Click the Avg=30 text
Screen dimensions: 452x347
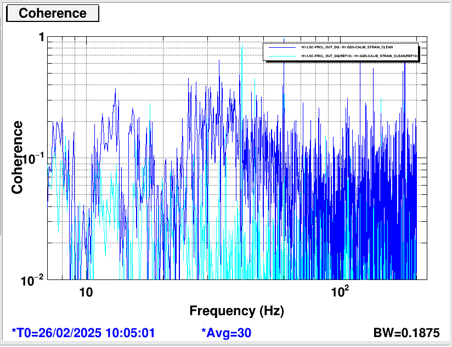(x=227, y=333)
